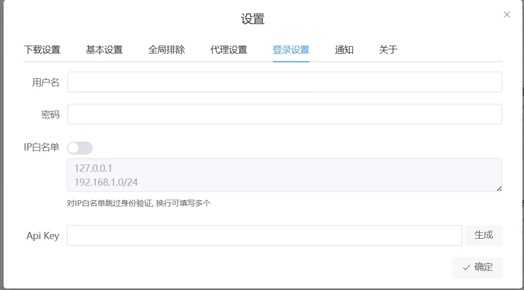This screenshot has height=290, width=524.
Task: Go to the 代理设置 tab
Action: [229, 50]
